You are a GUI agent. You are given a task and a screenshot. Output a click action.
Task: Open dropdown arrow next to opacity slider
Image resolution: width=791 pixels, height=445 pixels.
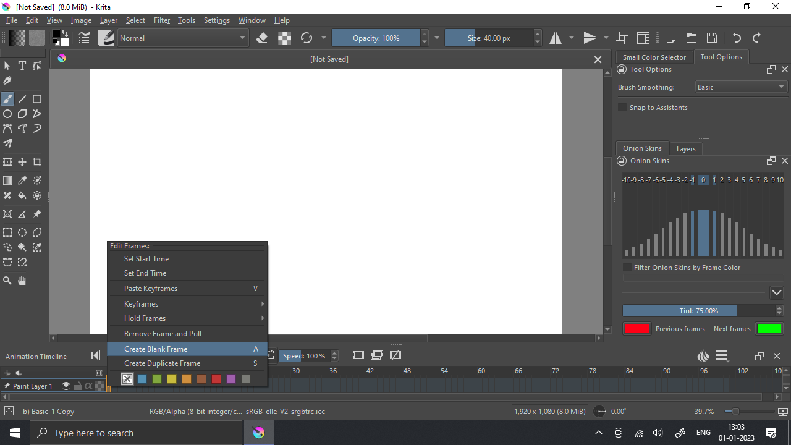[x=437, y=38]
